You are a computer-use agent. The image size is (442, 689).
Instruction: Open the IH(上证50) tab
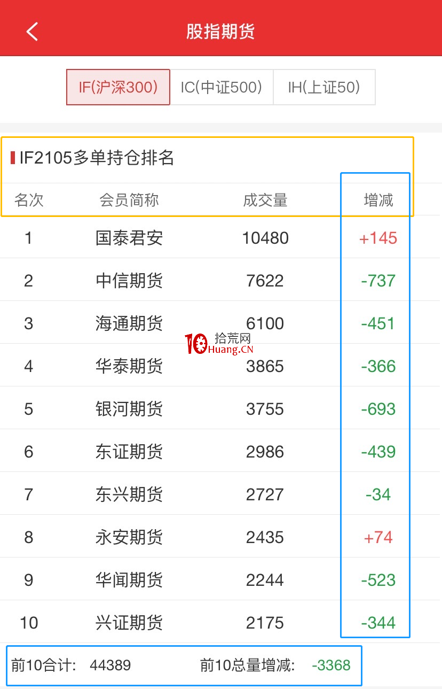tap(324, 87)
